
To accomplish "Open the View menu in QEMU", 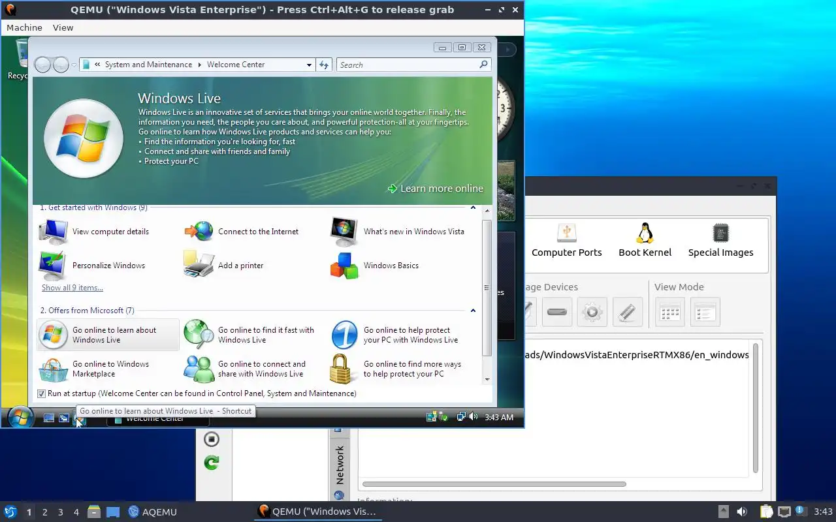I will [63, 27].
